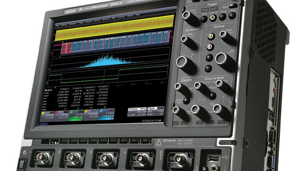
Task: Push the Cursor Type button
Action: [187, 101]
